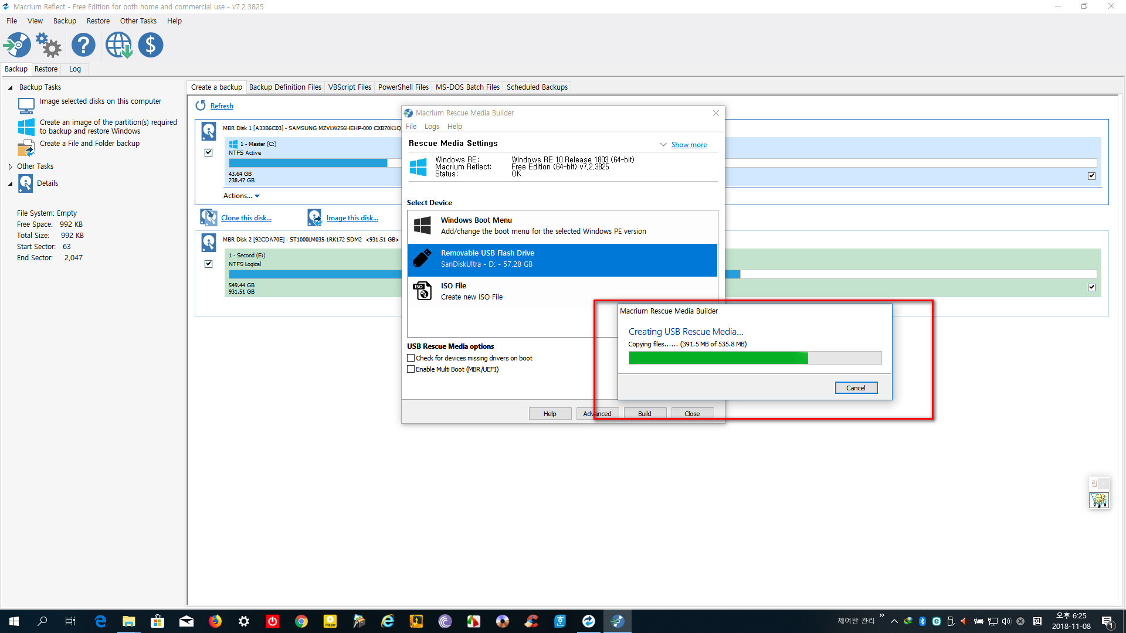Image resolution: width=1126 pixels, height=633 pixels.
Task: Click the Windows Boot Menu logo icon
Action: coord(422,225)
